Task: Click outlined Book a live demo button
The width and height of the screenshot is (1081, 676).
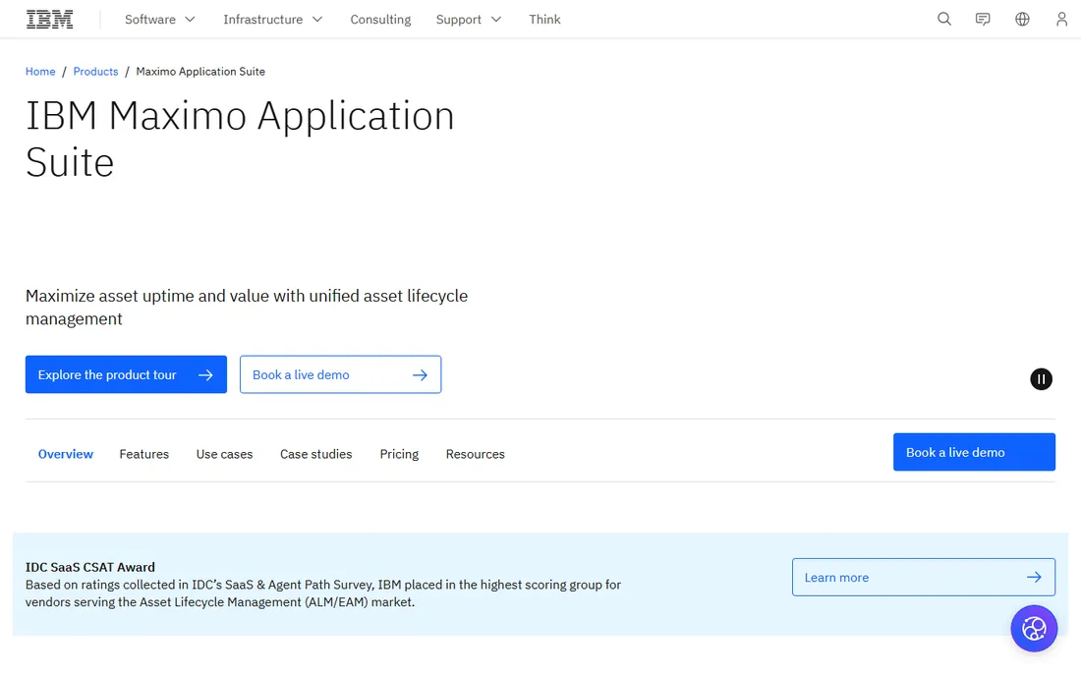Action: (x=341, y=375)
